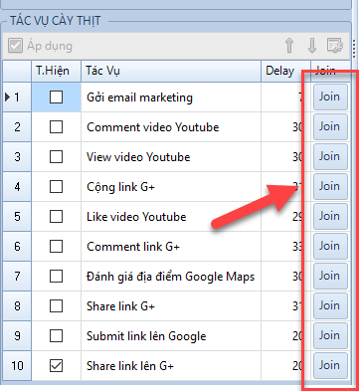Click Join for Comment video Youtube
The width and height of the screenshot is (359, 391).
point(330,126)
